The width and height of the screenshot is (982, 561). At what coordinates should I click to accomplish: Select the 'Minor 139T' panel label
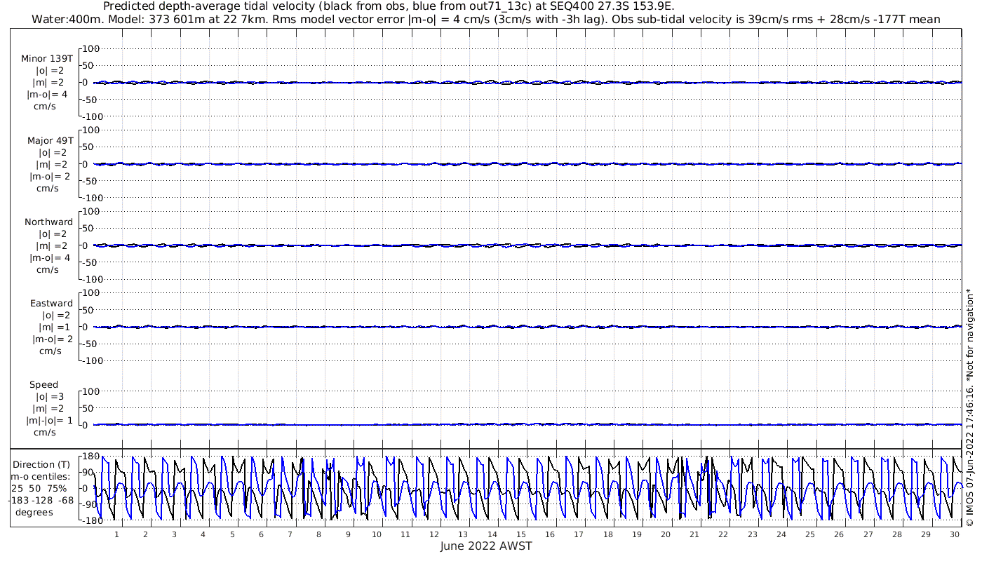click(x=47, y=59)
